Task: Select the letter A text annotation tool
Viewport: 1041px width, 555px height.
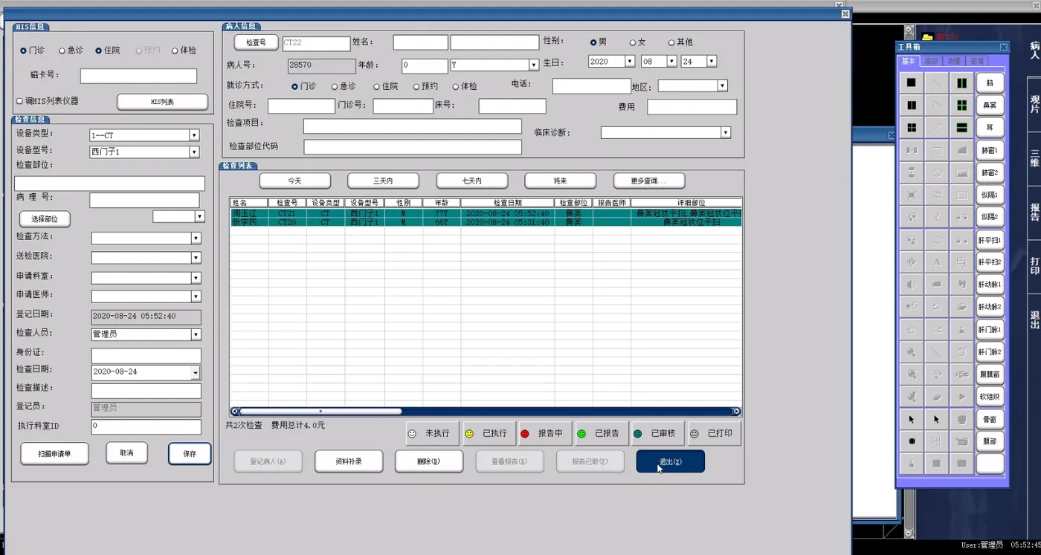Action: coord(936,262)
